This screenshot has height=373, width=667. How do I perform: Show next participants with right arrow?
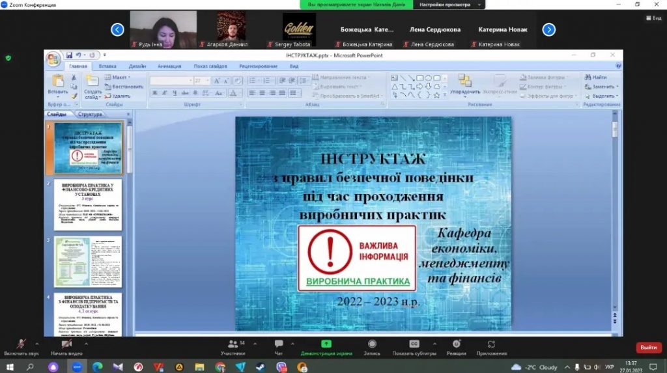tap(548, 29)
